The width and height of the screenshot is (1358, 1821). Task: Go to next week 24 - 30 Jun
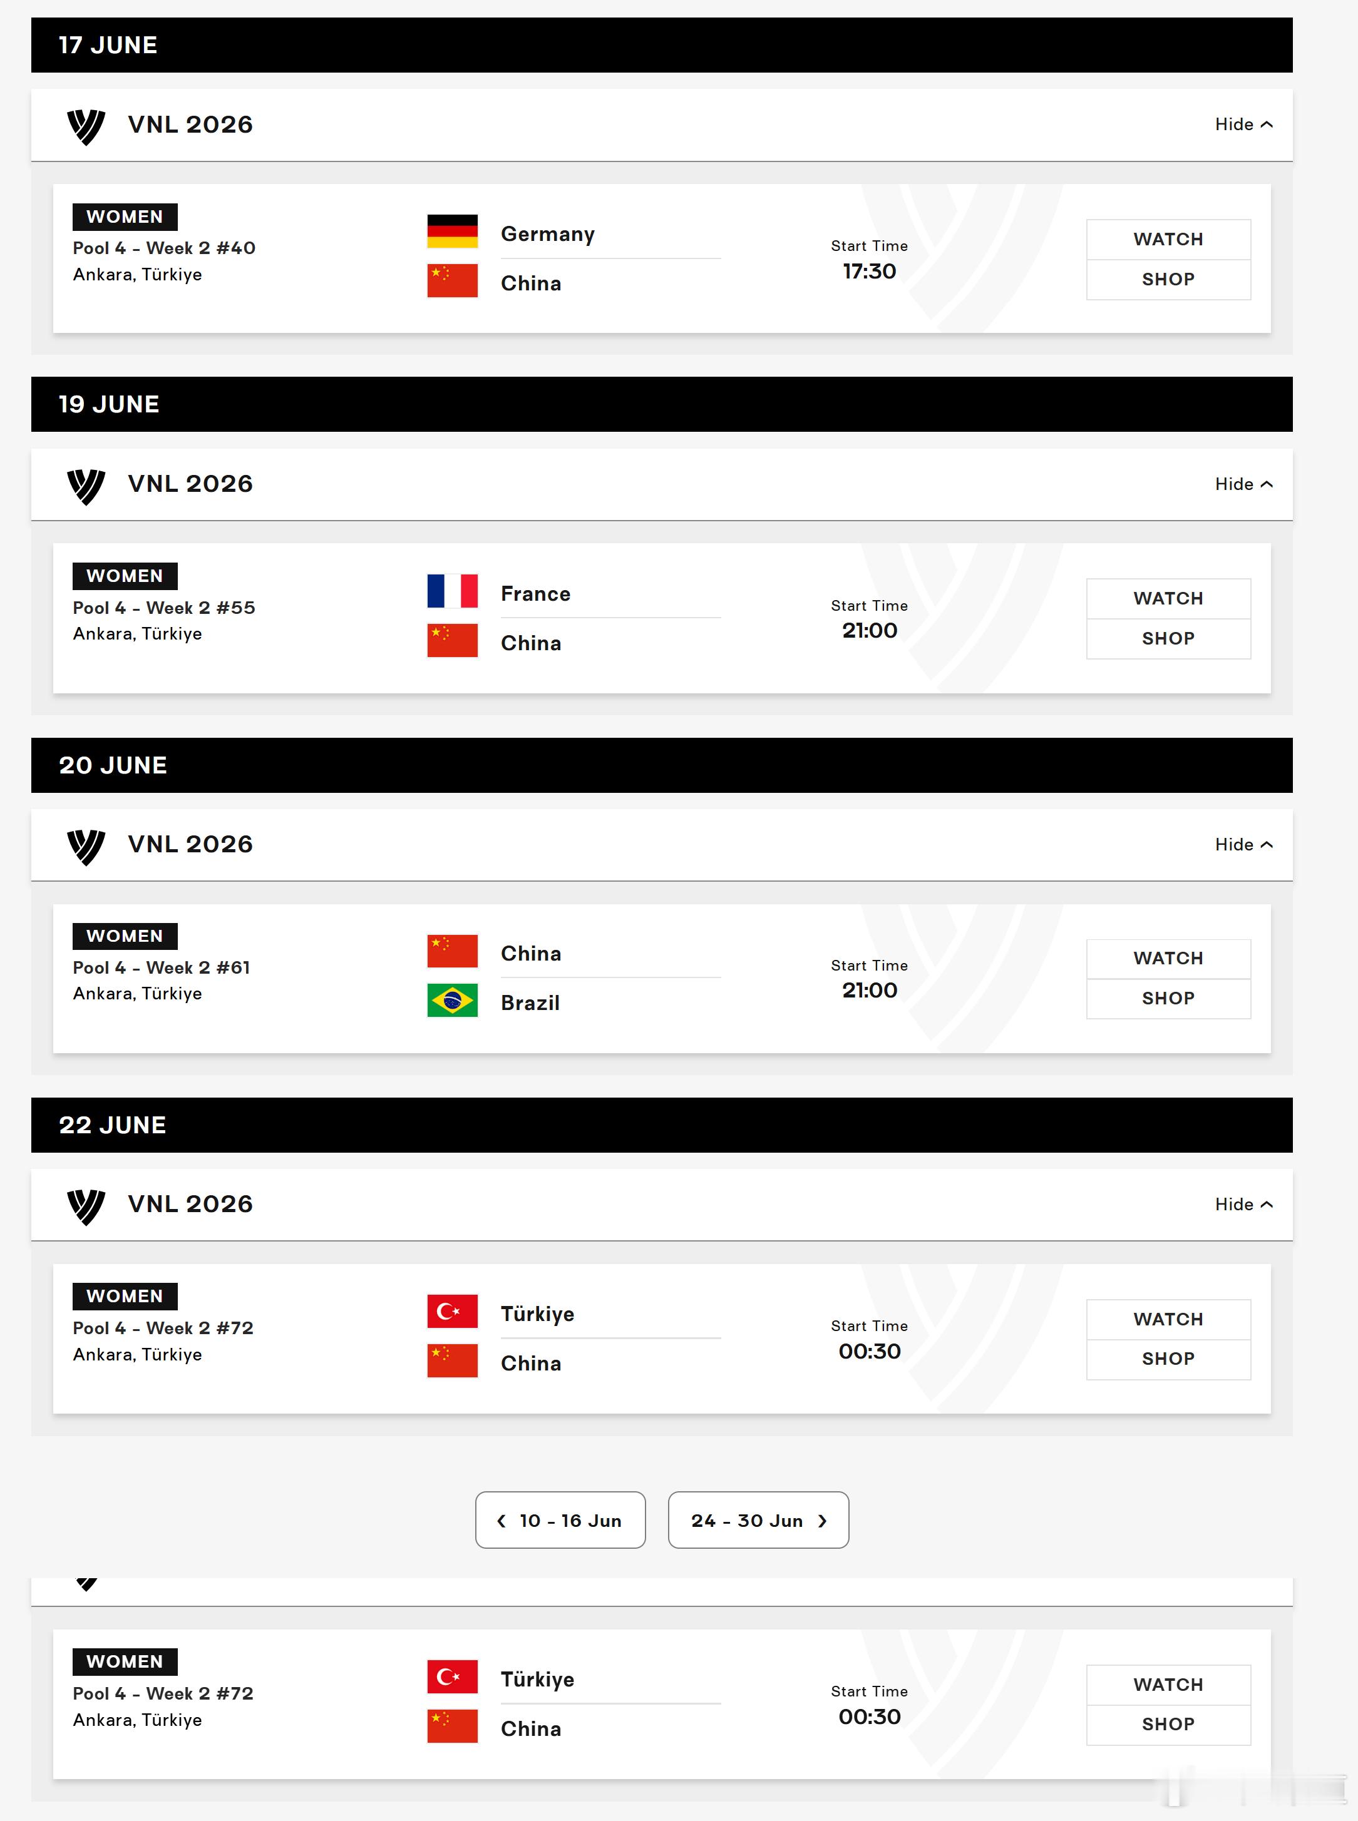pyautogui.click(x=758, y=1521)
